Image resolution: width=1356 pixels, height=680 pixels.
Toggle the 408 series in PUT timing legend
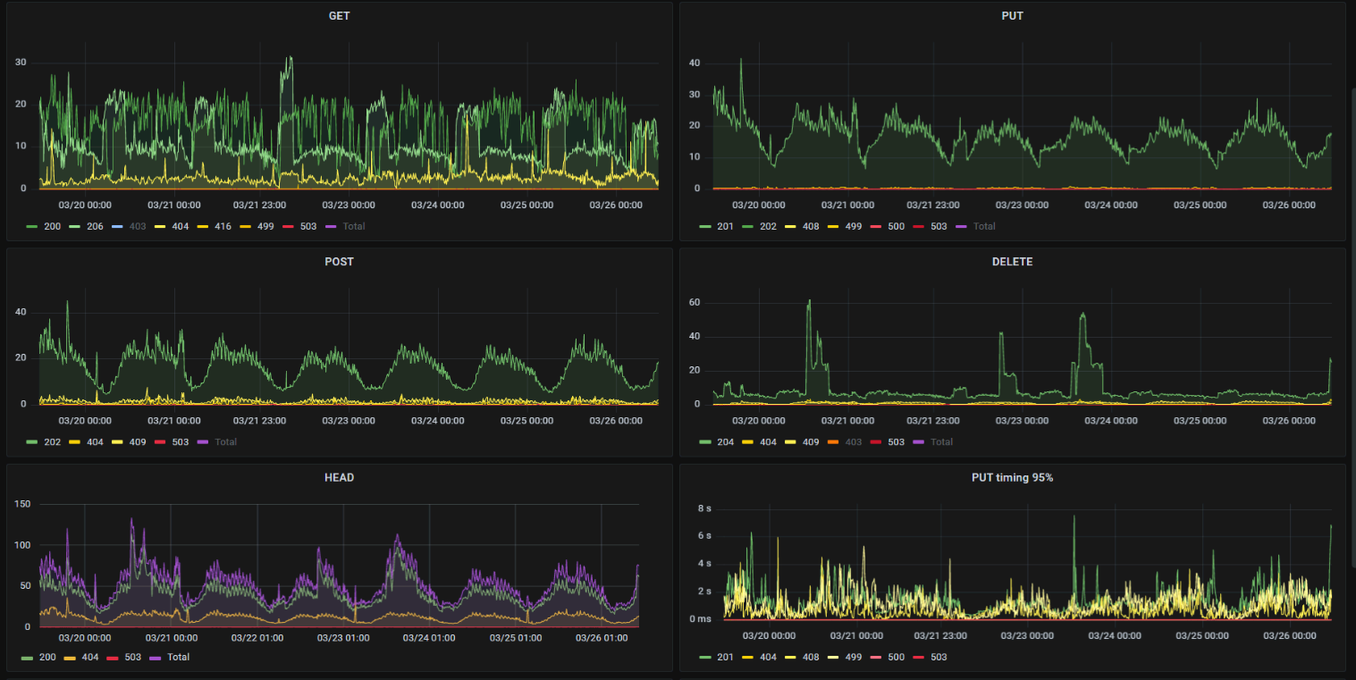click(811, 657)
